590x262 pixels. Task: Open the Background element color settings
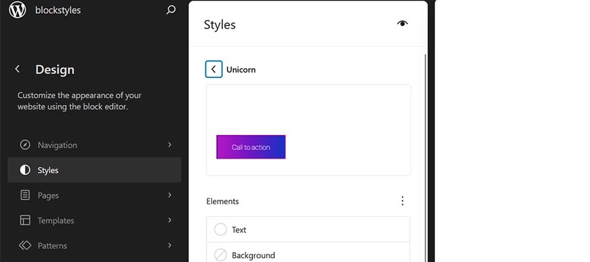pos(308,255)
